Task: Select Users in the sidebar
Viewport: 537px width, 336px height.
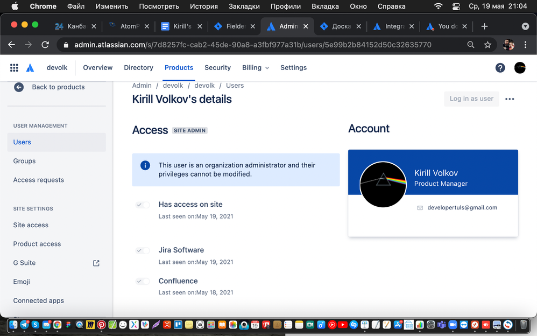Action: point(56,142)
